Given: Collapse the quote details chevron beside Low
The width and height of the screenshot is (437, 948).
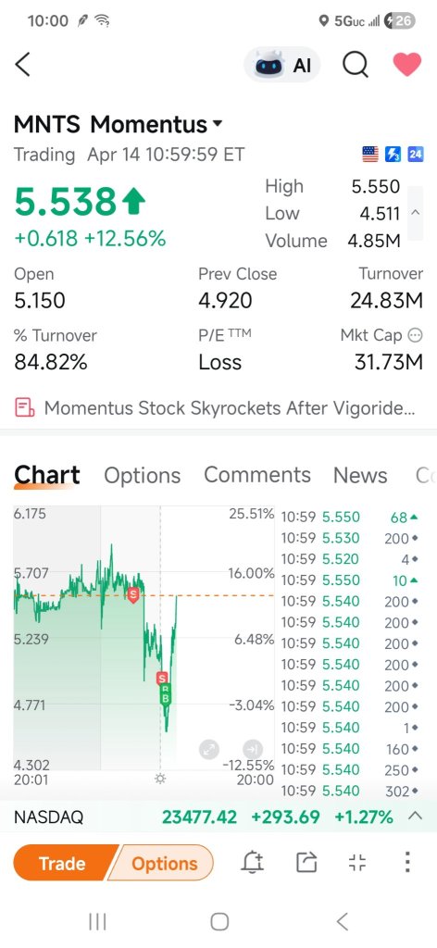Looking at the screenshot, I should pos(415,213).
